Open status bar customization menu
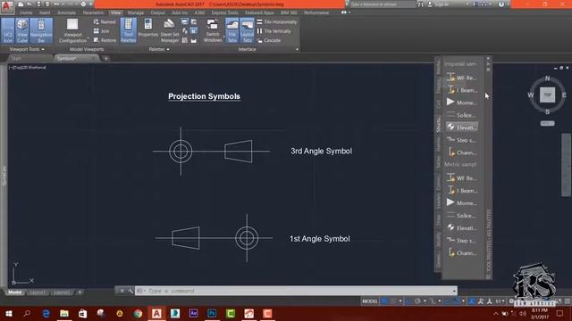Image resolution: width=572 pixels, height=321 pixels. 568,301
